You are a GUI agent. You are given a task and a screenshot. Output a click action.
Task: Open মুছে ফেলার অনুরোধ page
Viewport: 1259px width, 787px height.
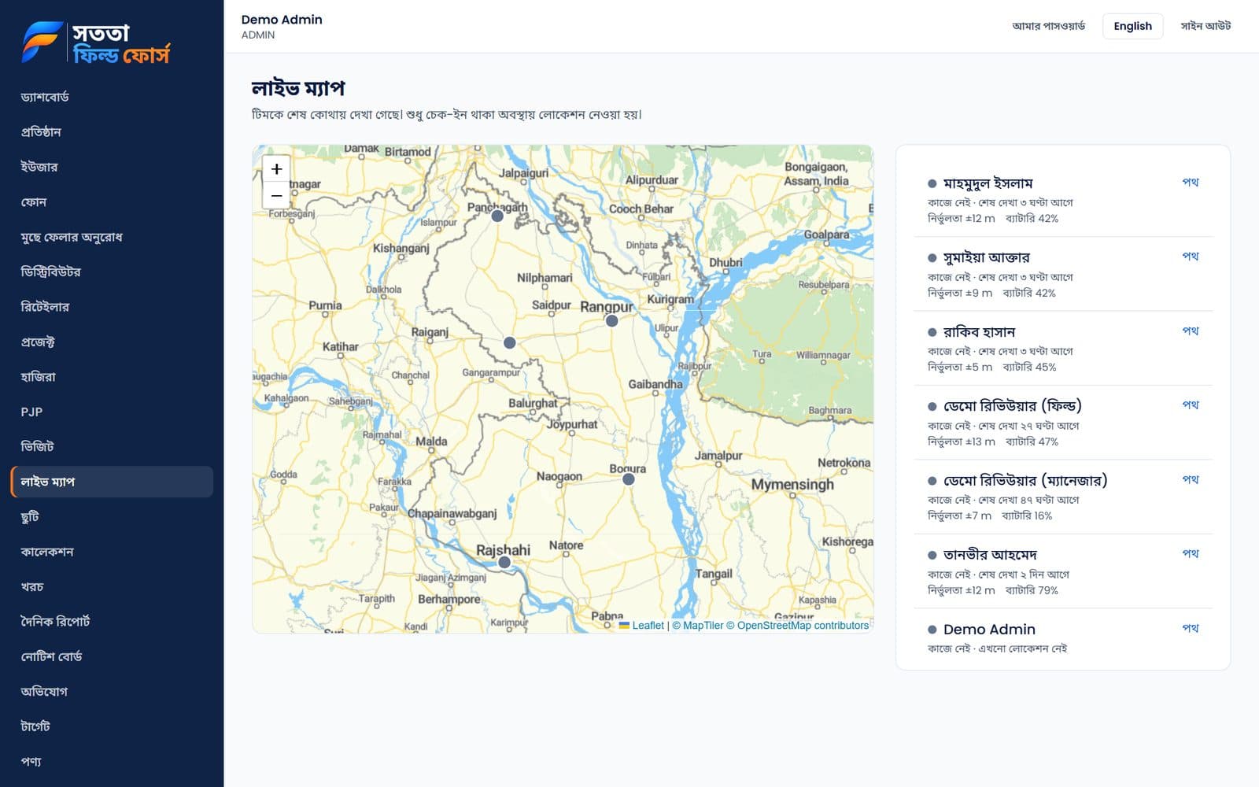click(x=112, y=237)
